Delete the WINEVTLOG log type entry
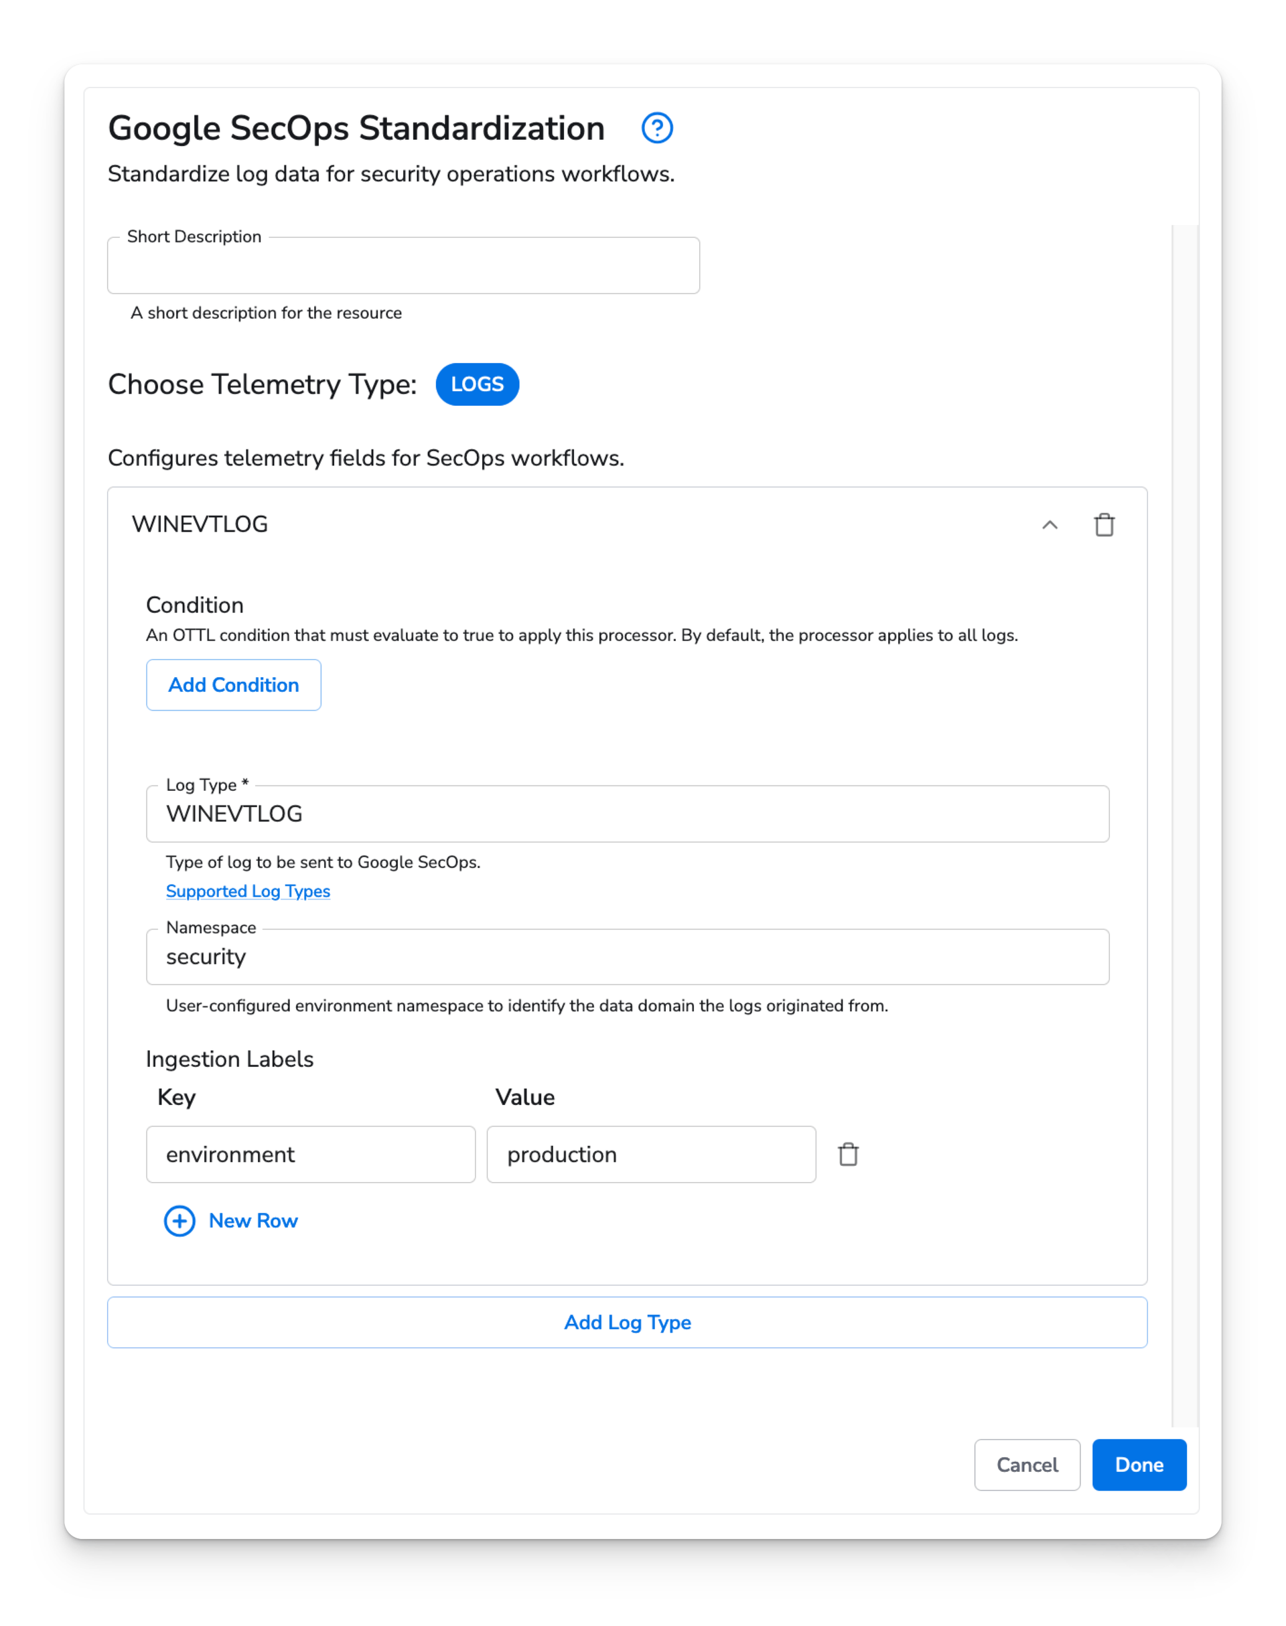 pos(1104,524)
